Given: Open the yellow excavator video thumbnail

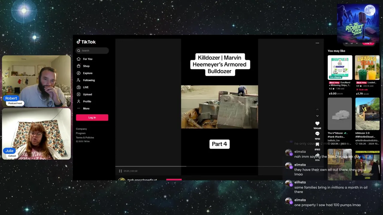Looking at the screenshot, I should pyautogui.click(x=340, y=165).
